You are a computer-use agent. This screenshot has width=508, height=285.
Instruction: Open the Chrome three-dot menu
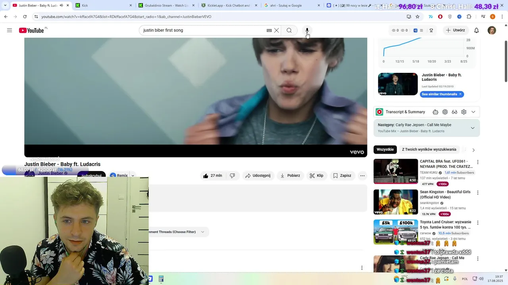(502, 17)
